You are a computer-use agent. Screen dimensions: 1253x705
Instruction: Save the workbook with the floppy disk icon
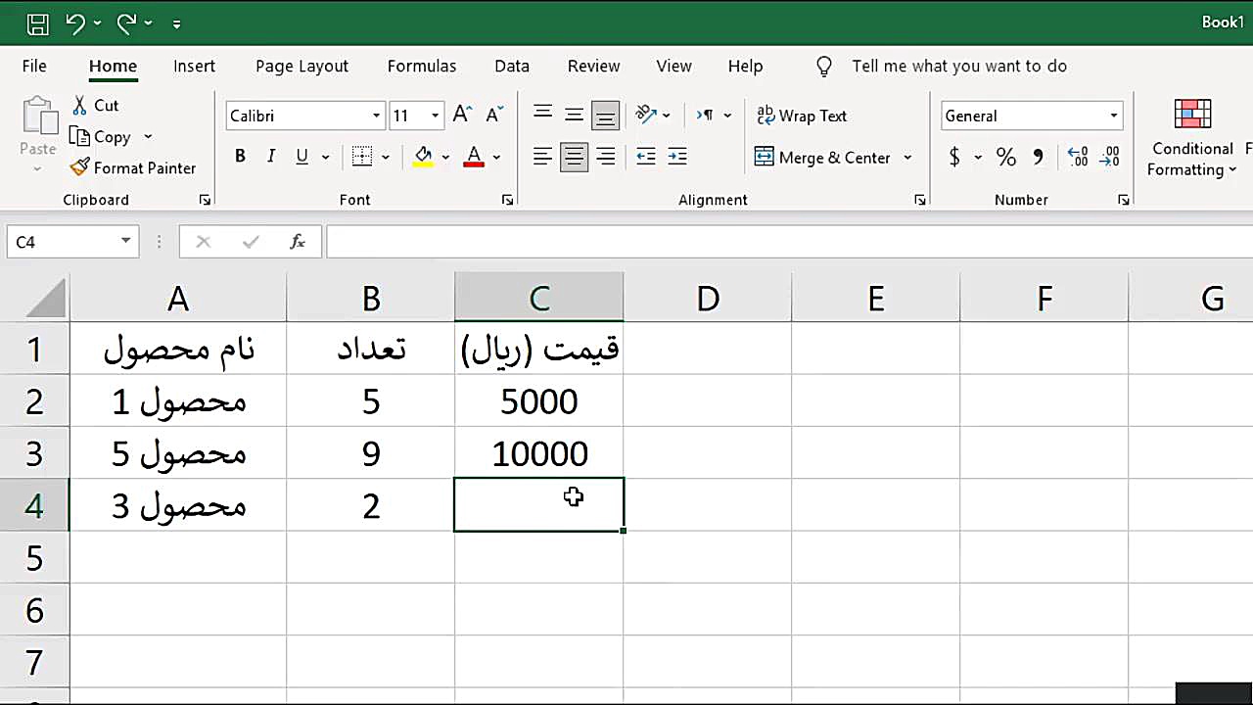(37, 23)
